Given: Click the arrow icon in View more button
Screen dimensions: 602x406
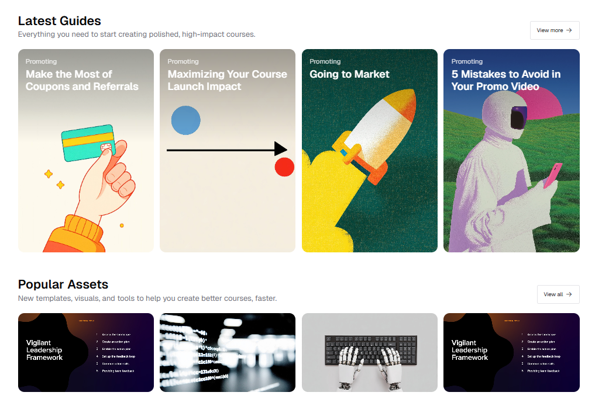Looking at the screenshot, I should pos(569,30).
